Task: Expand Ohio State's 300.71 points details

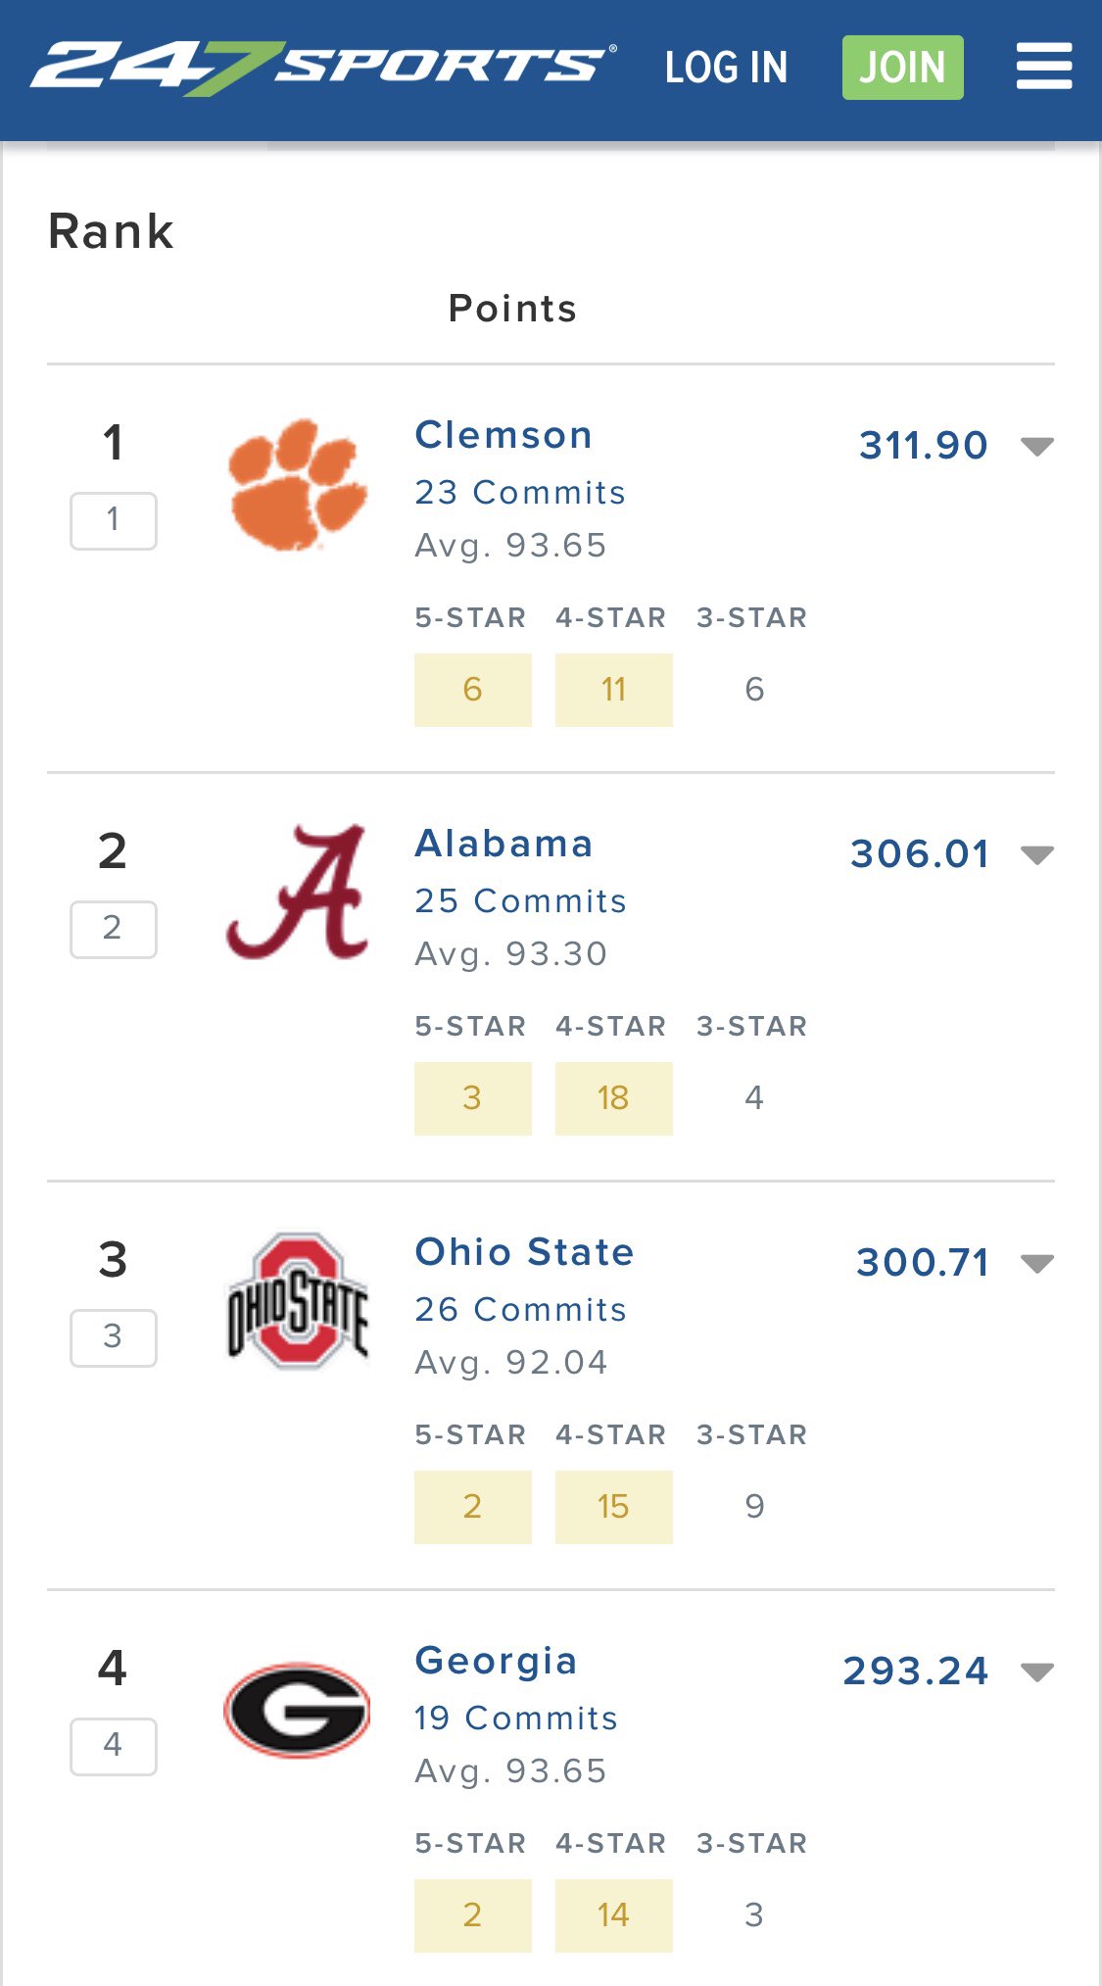Action: [x=1036, y=1264]
